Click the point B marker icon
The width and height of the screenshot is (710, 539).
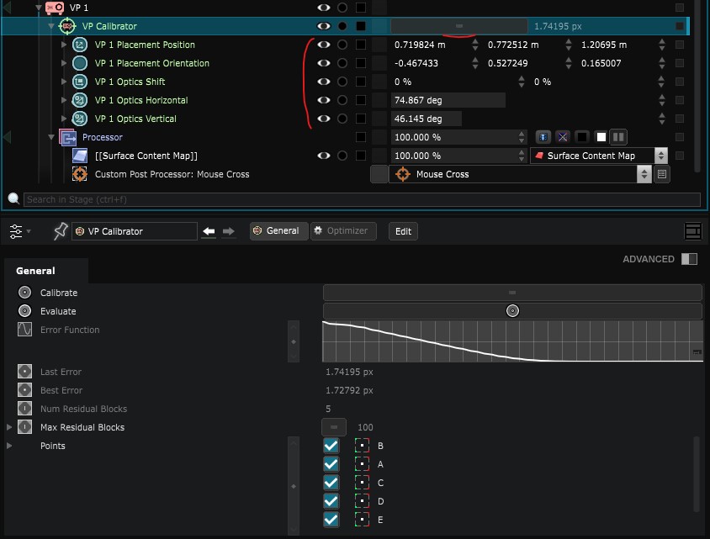tap(362, 446)
